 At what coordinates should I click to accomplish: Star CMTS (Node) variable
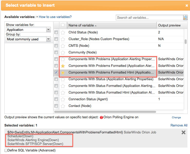(63, 46)
